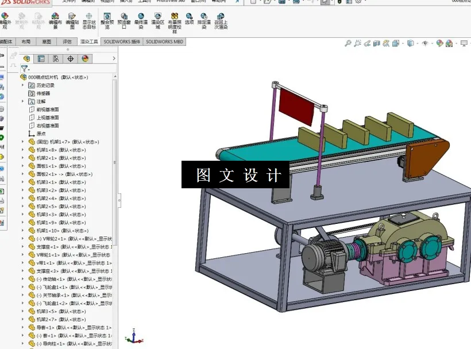The image size is (471, 349).
Task: Open the DisplayManager appearance panel tab
Action: (x=85, y=58)
